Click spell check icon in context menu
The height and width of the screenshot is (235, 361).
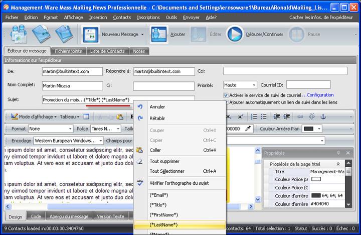pos(140,183)
